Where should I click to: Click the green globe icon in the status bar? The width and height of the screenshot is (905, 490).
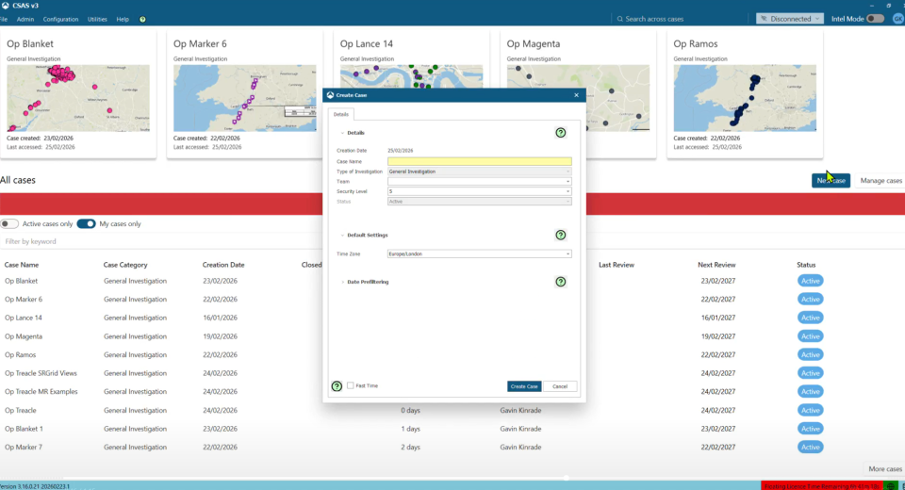pos(891,485)
